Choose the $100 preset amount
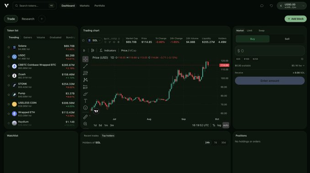This screenshot has width=310, height=173. [247, 59]
